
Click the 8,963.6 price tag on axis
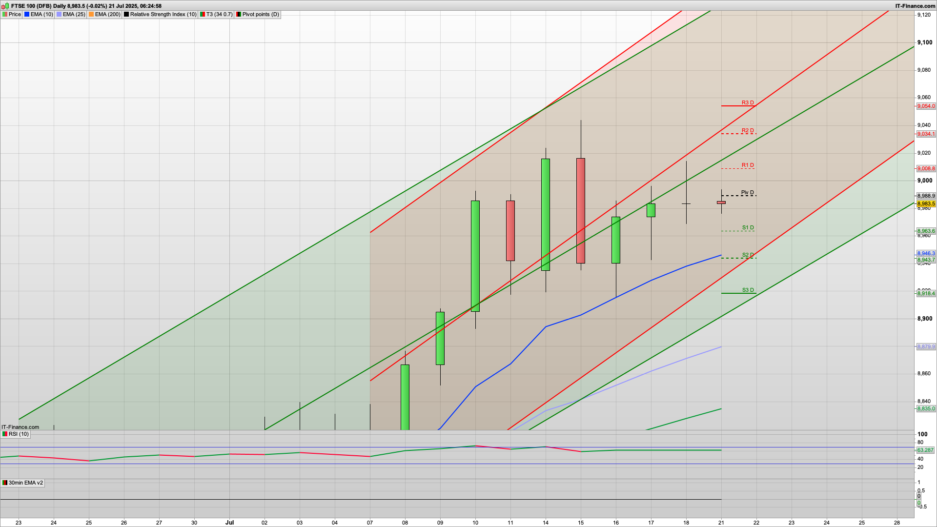pos(926,231)
